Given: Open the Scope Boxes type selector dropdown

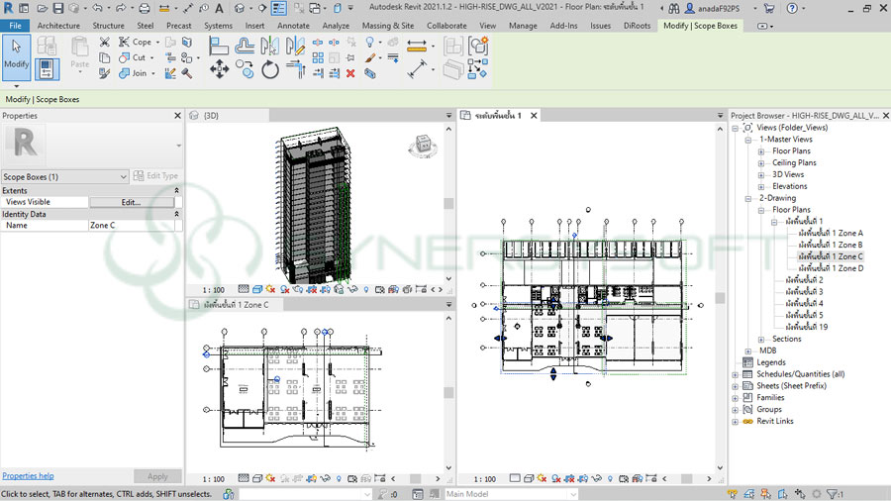Looking at the screenshot, I should pos(123,176).
